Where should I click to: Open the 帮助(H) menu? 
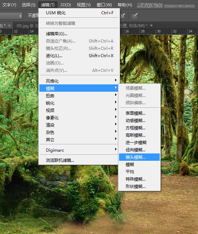tap(125, 5)
